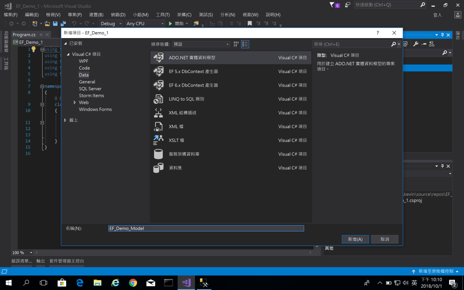
Task: Open the 檔案(F) menu
Action: pos(11,14)
